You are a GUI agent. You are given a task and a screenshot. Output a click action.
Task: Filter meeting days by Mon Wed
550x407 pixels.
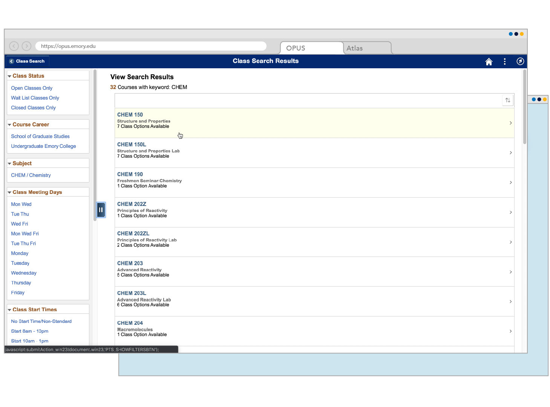click(21, 204)
